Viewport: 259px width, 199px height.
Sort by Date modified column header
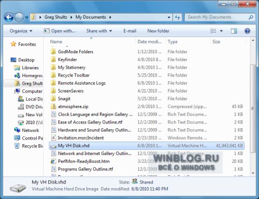click(x=150, y=42)
